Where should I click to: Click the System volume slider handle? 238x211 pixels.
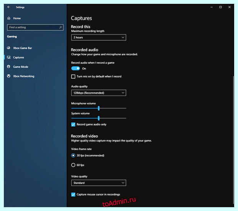[99, 118]
